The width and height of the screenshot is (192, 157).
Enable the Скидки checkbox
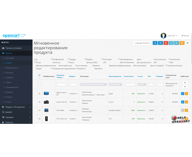pyautogui.click(x=35, y=68)
